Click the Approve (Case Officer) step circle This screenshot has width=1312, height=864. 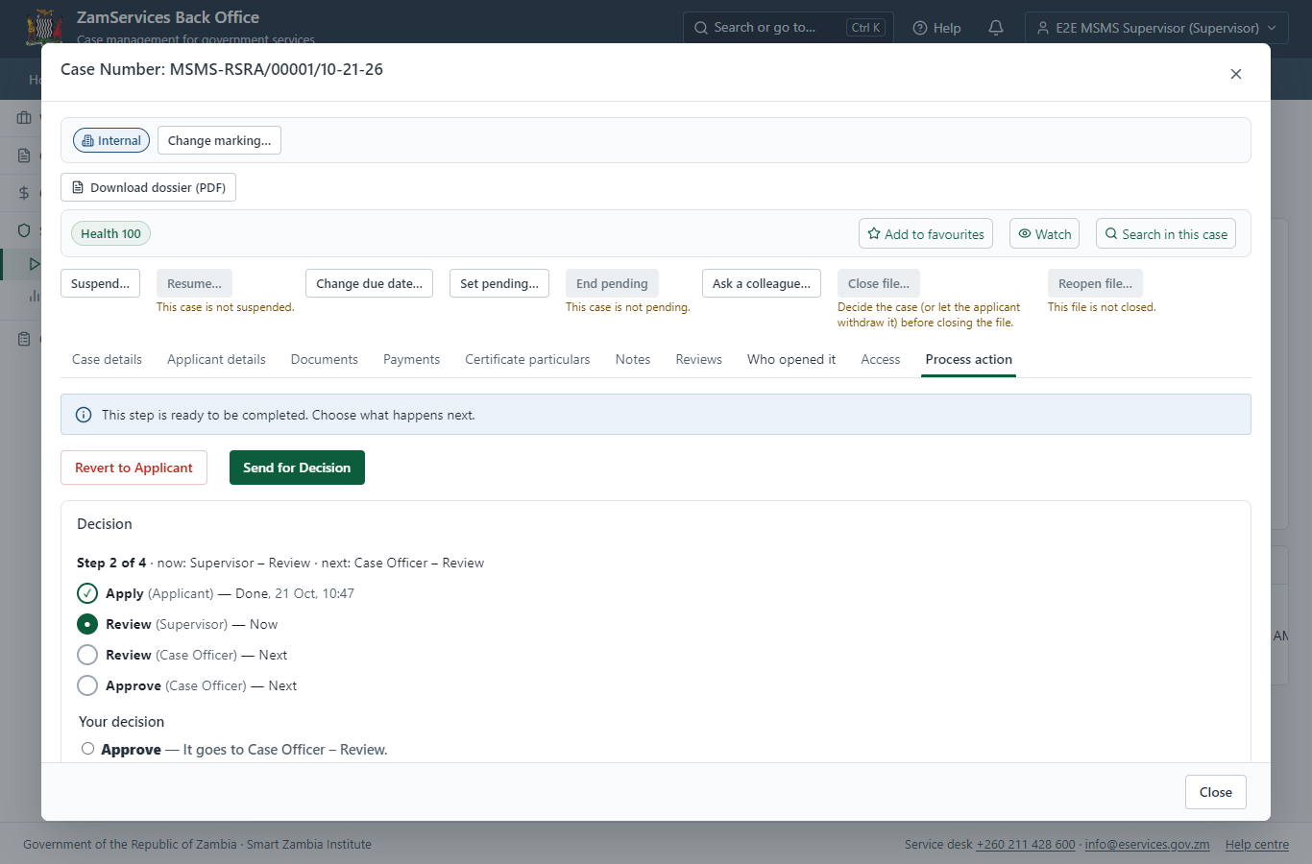pos(87,685)
